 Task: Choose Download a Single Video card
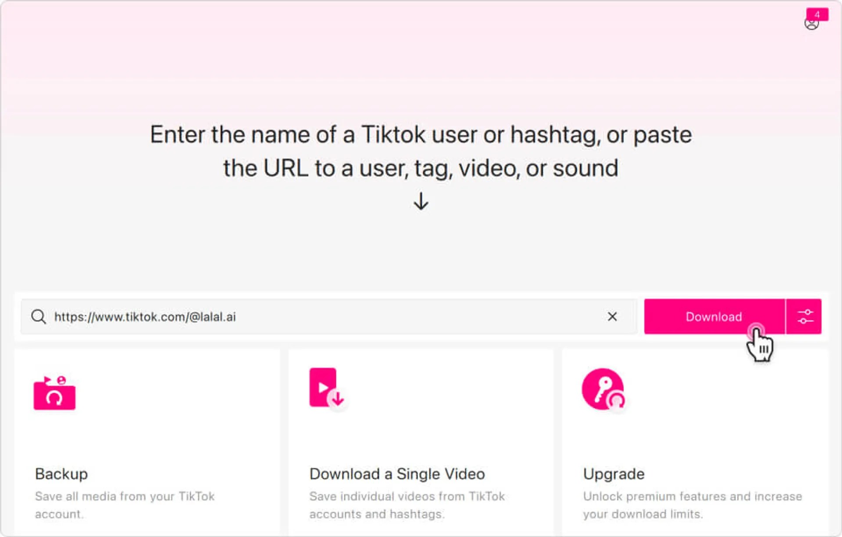tap(421, 438)
